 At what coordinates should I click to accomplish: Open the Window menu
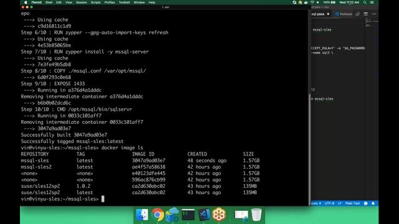point(139,2)
